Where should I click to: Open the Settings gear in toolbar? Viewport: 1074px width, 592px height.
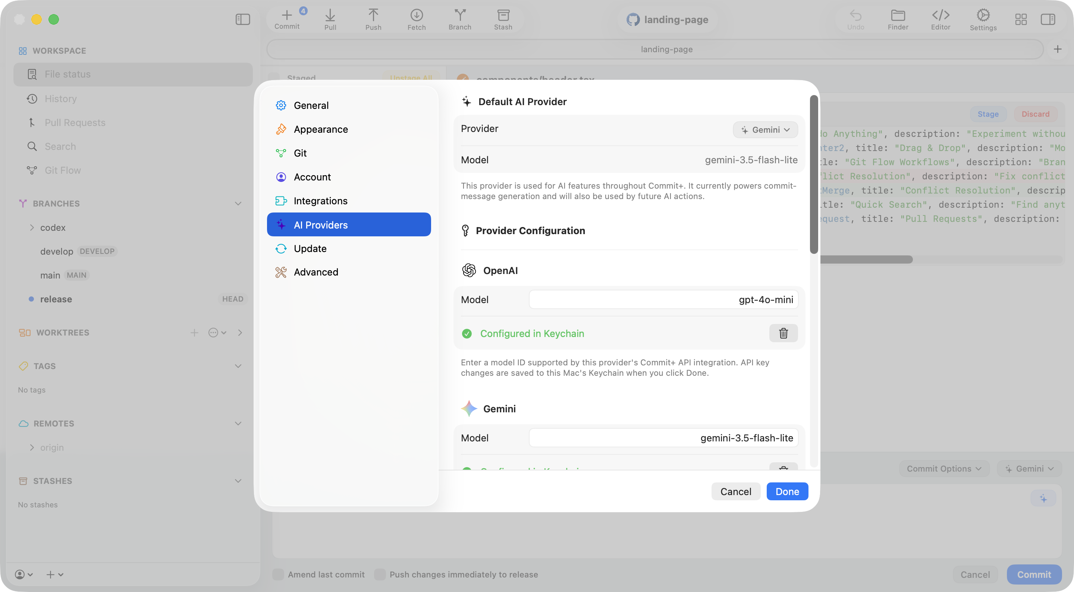pyautogui.click(x=983, y=19)
